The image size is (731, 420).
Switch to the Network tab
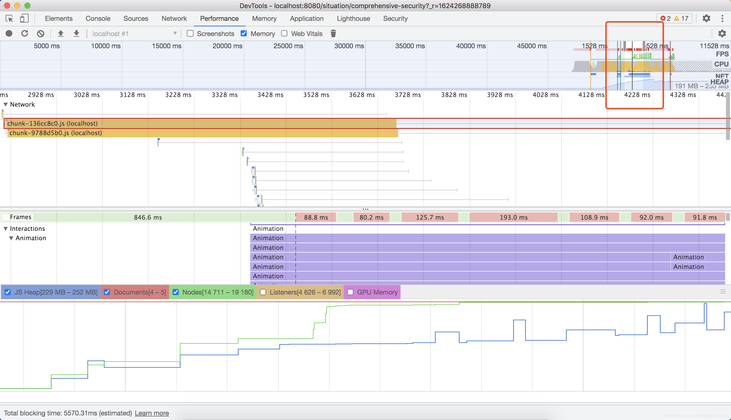[x=174, y=19]
